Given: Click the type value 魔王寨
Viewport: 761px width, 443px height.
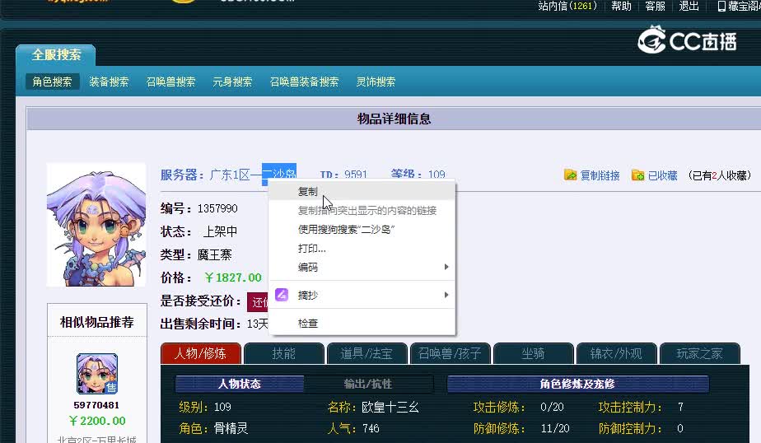Looking at the screenshot, I should (214, 254).
